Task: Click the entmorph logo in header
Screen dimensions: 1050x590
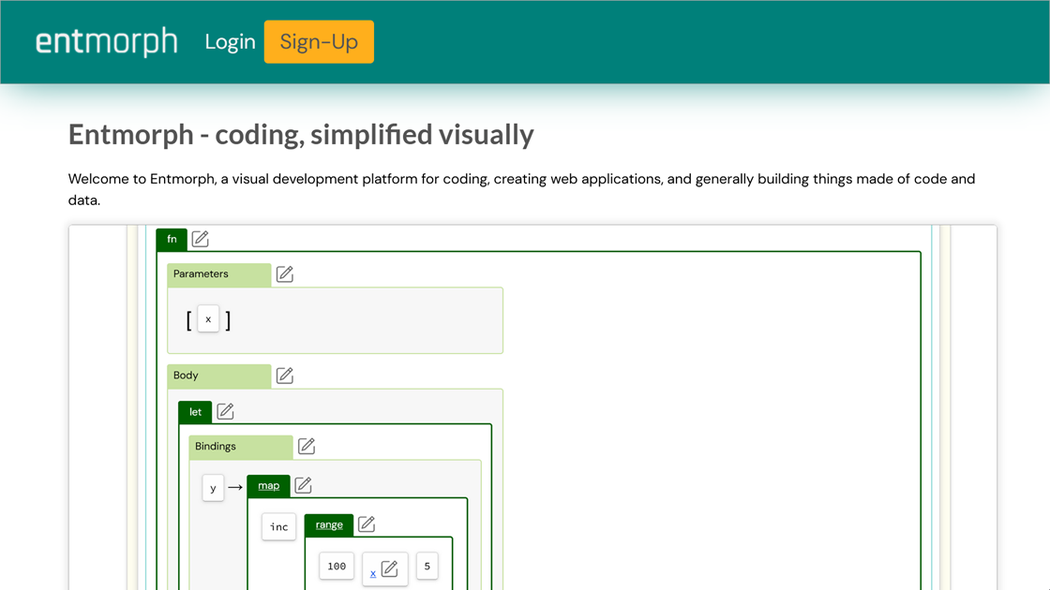Action: point(107,41)
